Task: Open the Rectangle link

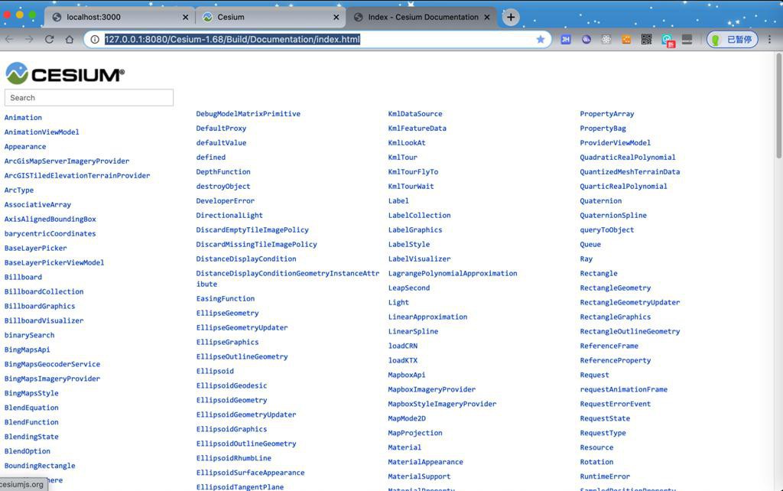Action: (599, 273)
